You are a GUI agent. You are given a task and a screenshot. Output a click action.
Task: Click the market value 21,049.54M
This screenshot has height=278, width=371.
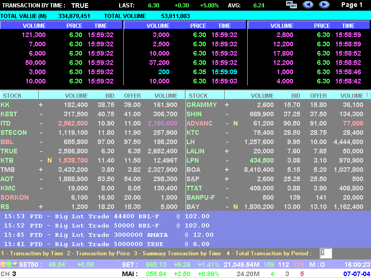pos(242,265)
